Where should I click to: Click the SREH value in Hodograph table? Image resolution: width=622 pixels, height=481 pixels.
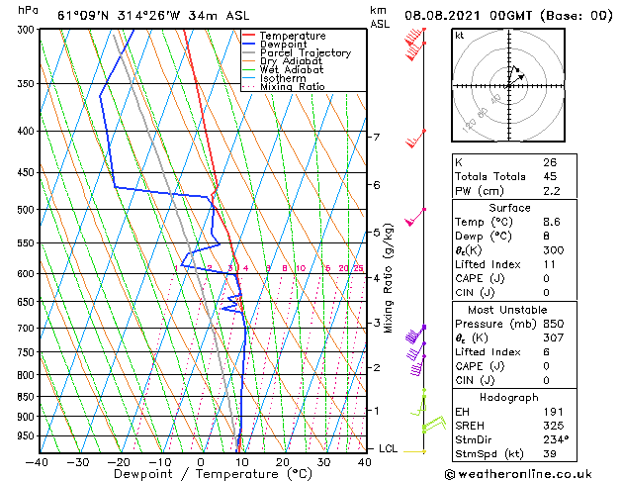tap(553, 426)
